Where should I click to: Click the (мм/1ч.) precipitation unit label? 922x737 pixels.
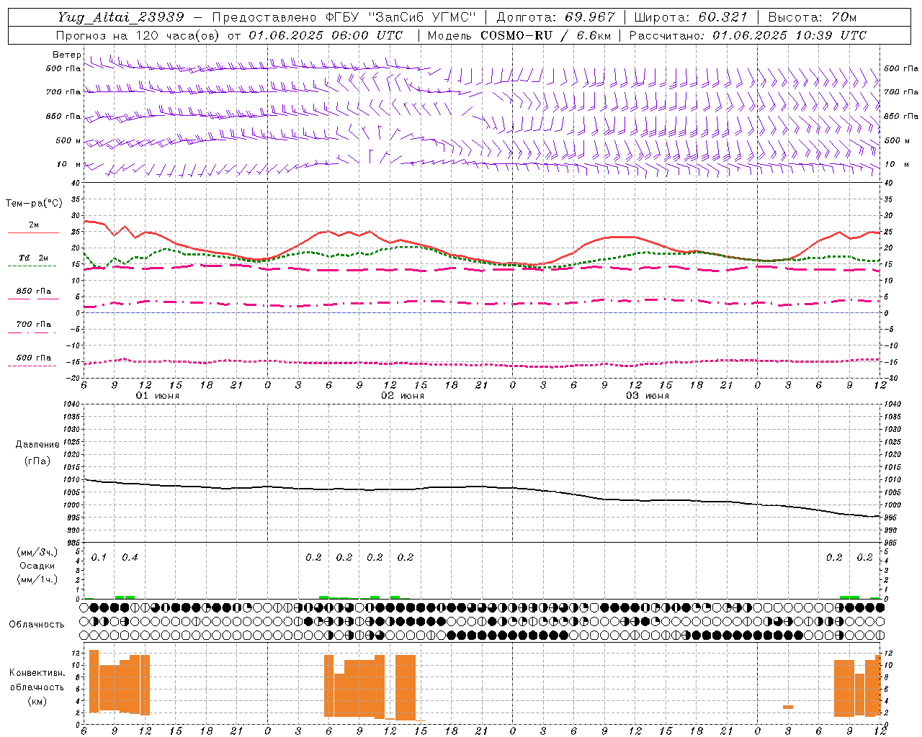37,579
